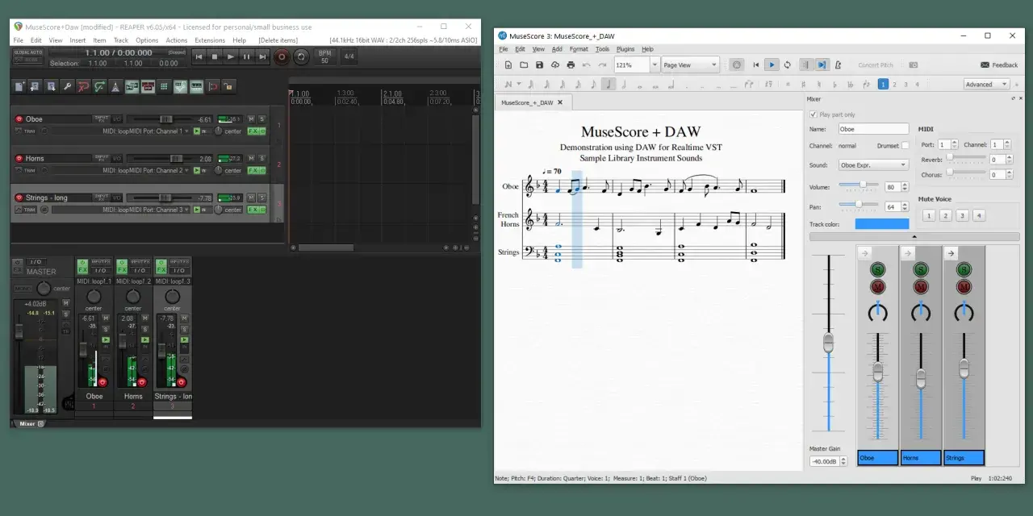
Task: Rewind to start in MuseScore toolbar
Action: click(x=756, y=64)
